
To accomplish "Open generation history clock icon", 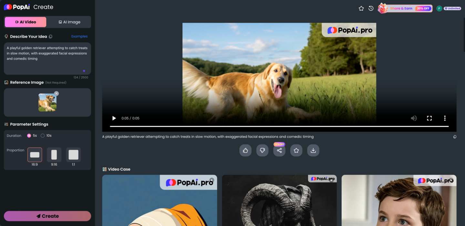I will click(371, 8).
